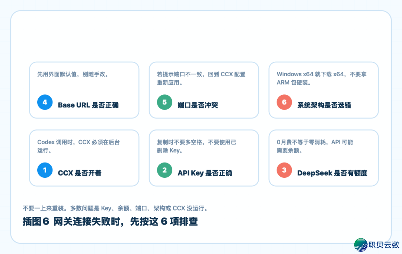Click the '职贝云数' brand text

tap(384, 245)
